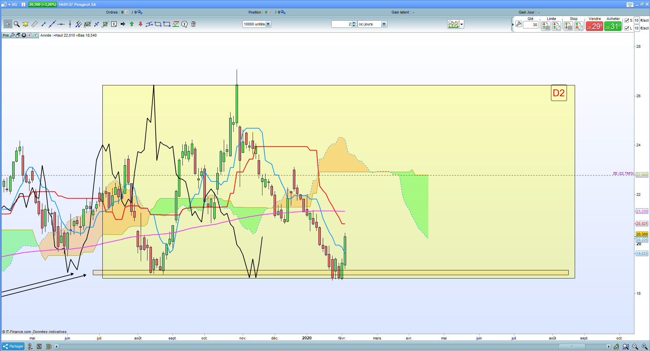Click the Vendre 20,29 sell button
Viewport: 650px width, 351px height.
pos(594,26)
